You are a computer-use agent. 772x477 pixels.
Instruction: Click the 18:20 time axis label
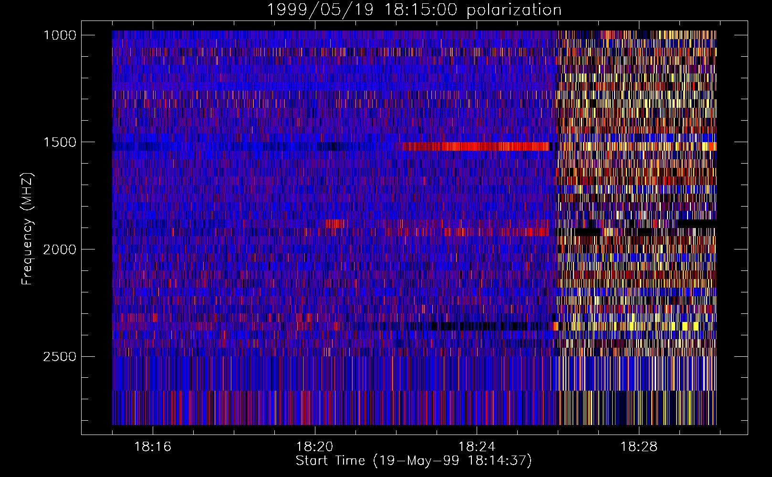pos(314,447)
